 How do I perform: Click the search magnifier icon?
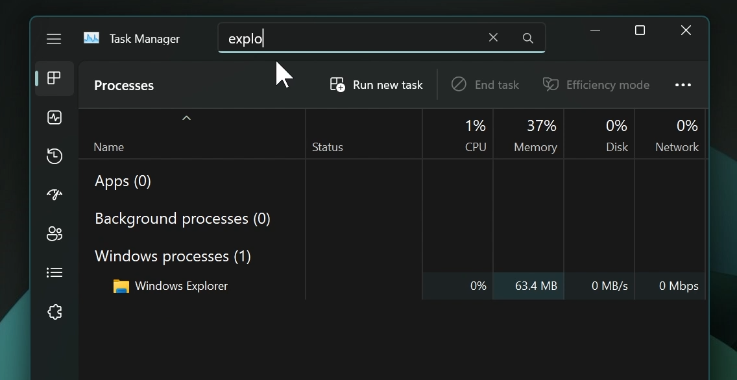coord(527,38)
